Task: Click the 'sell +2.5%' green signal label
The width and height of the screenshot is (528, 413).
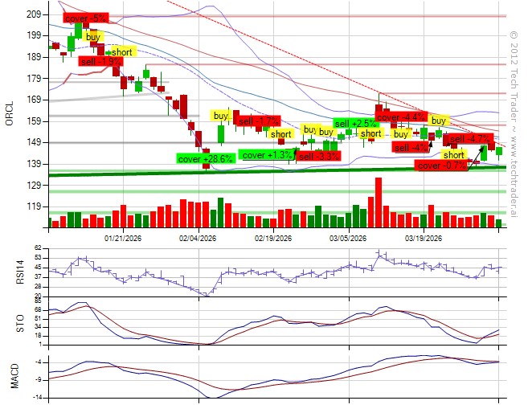Action: [355, 124]
